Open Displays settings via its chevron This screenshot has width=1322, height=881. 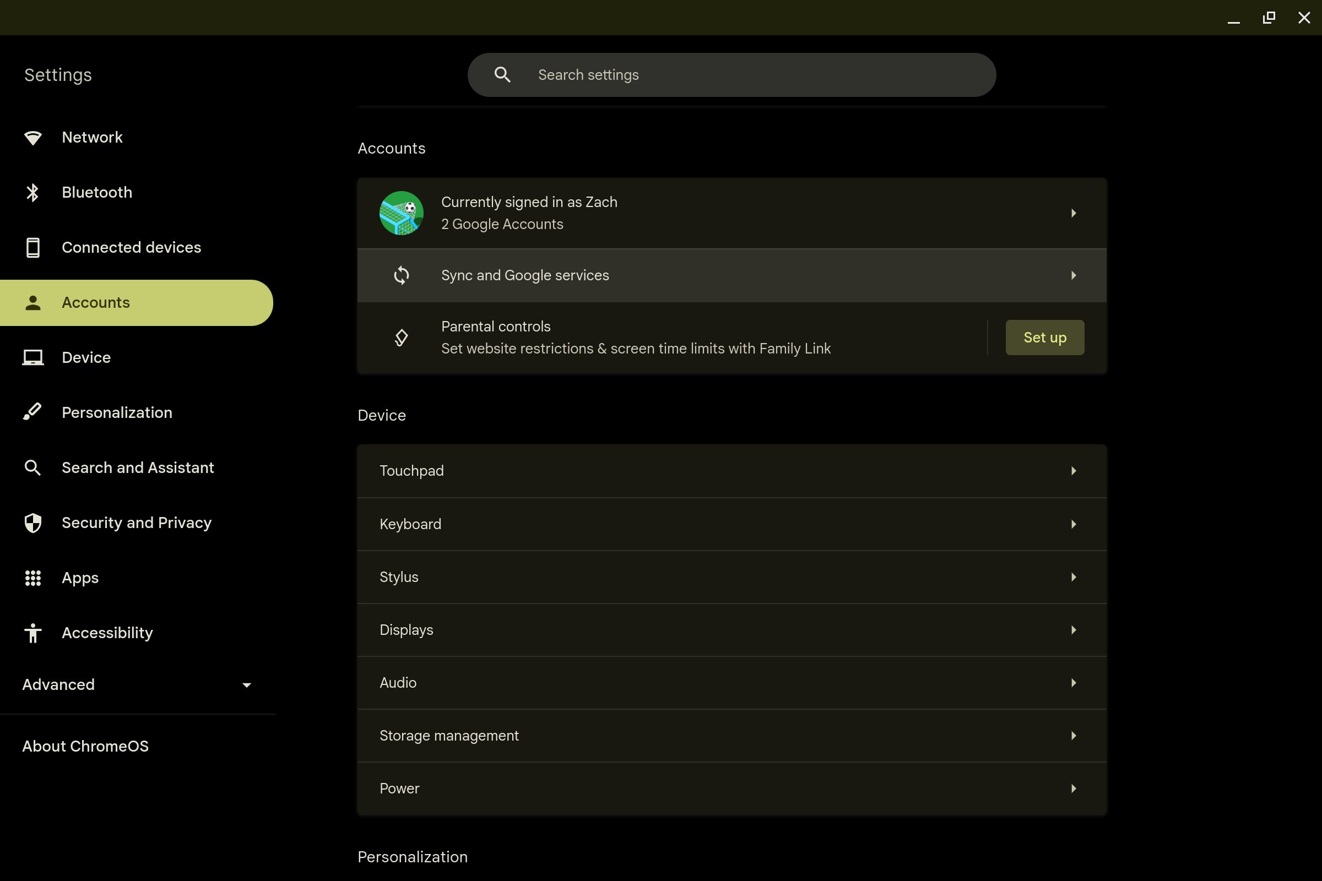point(1073,630)
